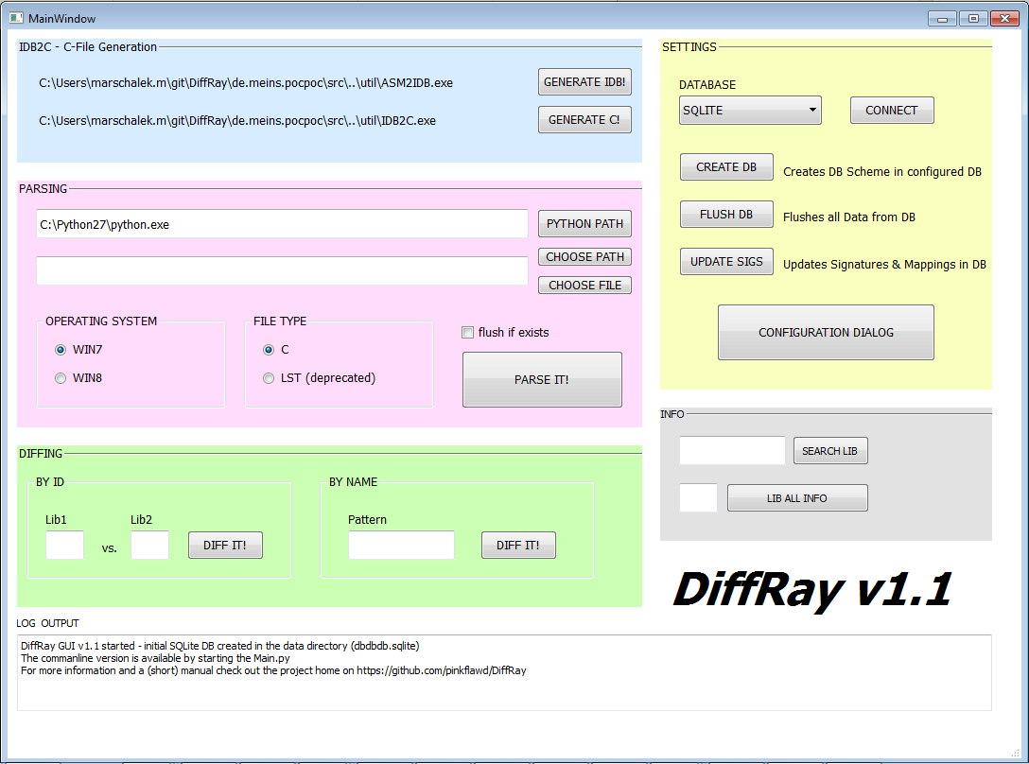Focus the python.exe path text field
This screenshot has width=1029, height=764.
[282, 224]
